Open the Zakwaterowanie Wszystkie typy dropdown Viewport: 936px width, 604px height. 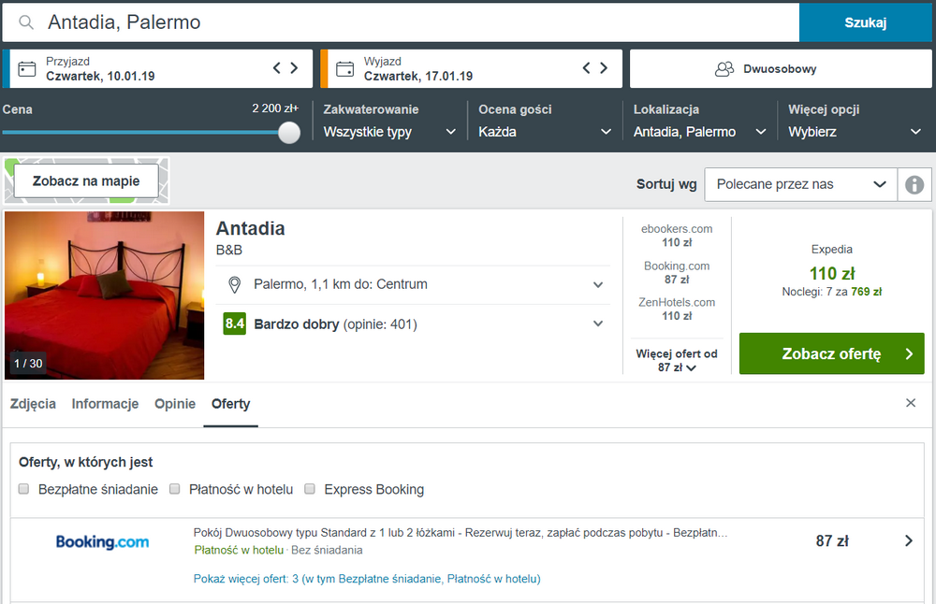point(389,132)
